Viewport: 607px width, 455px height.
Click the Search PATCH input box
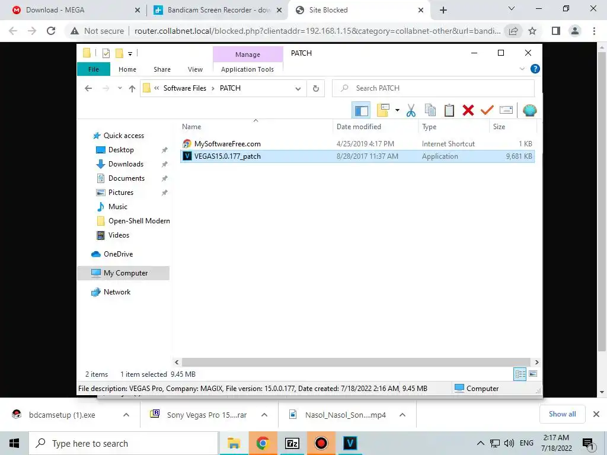tap(433, 88)
